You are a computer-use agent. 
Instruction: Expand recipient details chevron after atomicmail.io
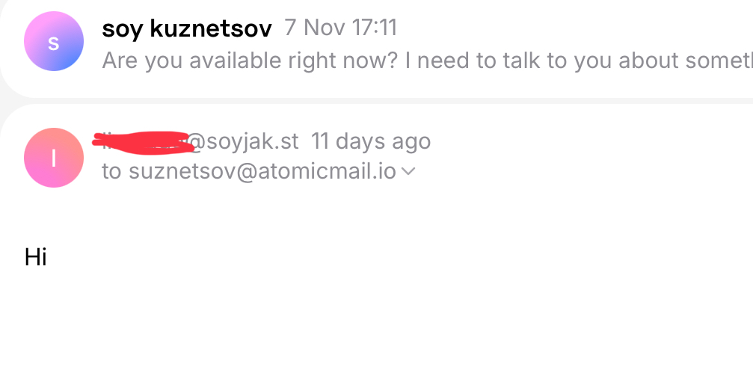408,172
